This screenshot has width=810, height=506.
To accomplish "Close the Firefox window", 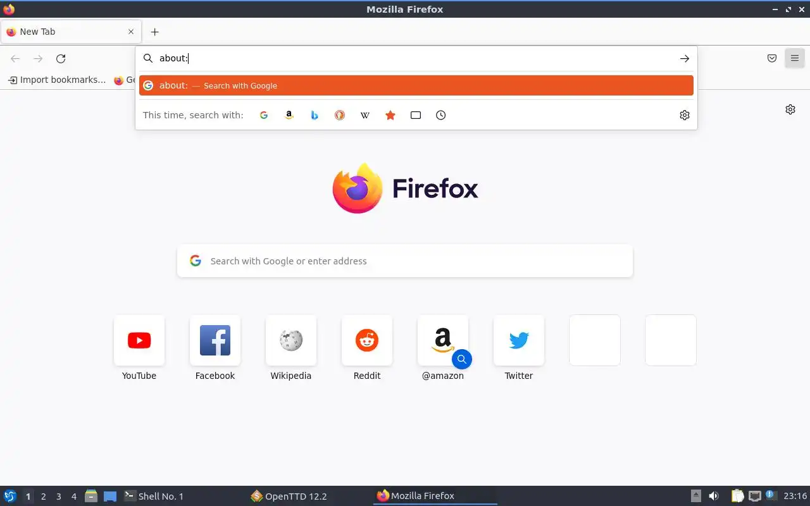I will coord(802,9).
